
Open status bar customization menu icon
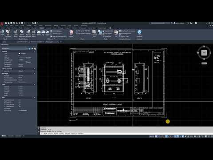(x=212, y=136)
